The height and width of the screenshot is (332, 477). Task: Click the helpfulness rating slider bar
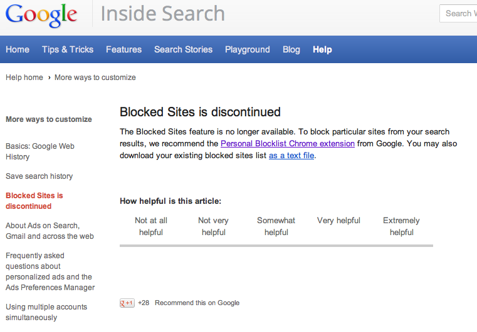[276, 246]
